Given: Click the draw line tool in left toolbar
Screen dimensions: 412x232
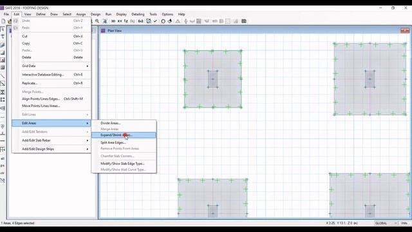Looking at the screenshot, I should point(3,76).
